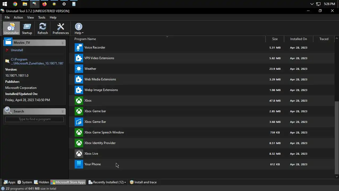Select the Xbox Game Speech Window icon
This screenshot has width=339, height=191.
pyautogui.click(x=79, y=132)
